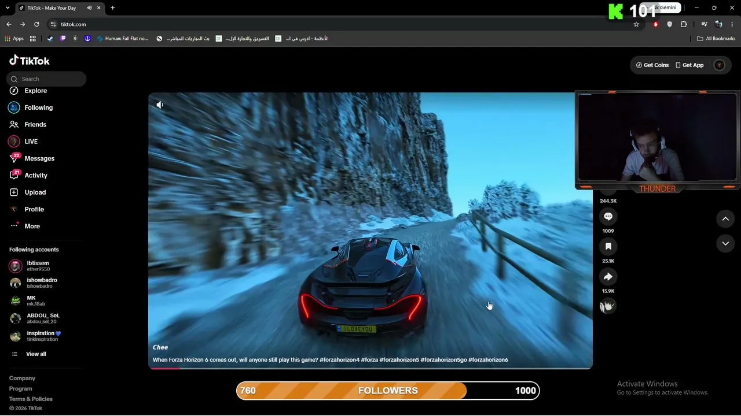Open the spinning sound disc icon
Image resolution: width=741 pixels, height=416 pixels.
(x=608, y=306)
